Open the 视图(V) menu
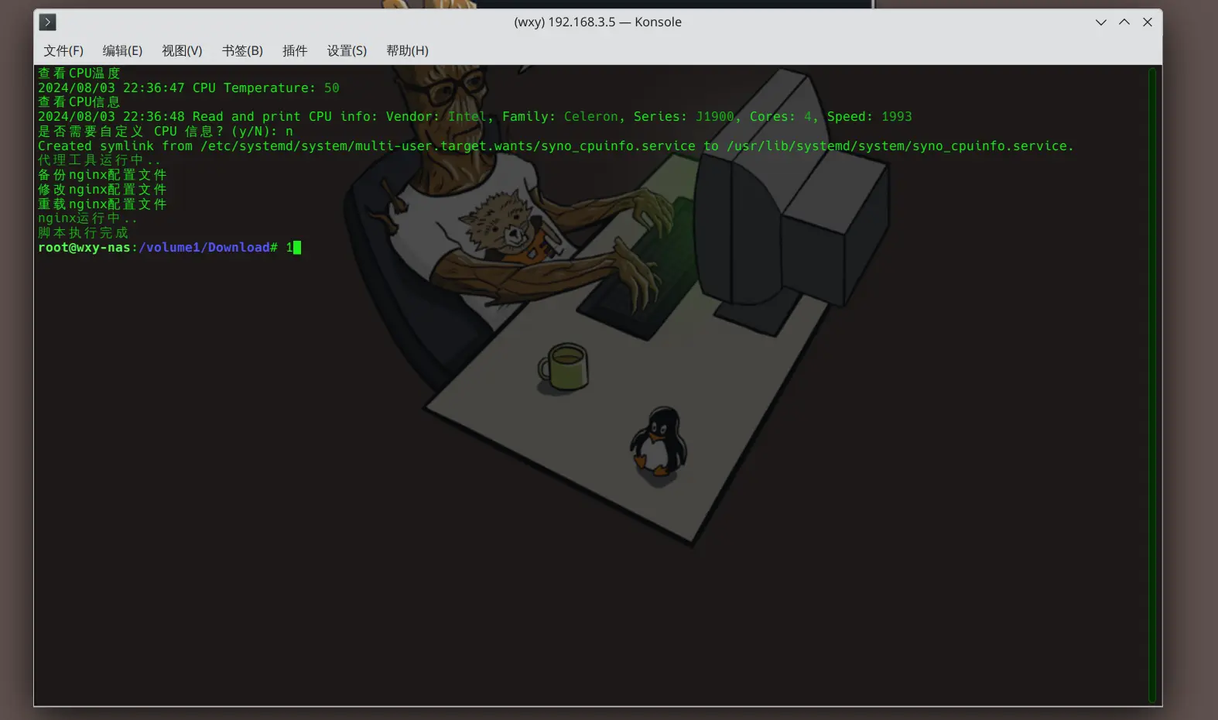The width and height of the screenshot is (1218, 720). [x=182, y=51]
